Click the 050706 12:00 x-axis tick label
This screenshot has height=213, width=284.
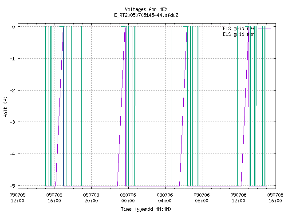click(238, 198)
